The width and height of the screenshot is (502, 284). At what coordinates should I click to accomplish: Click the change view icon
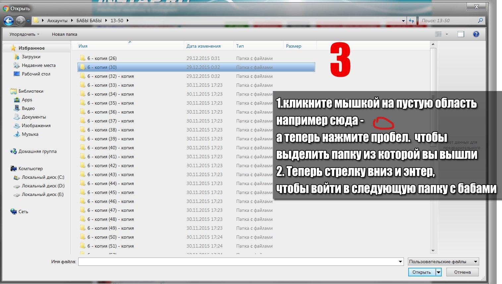[438, 34]
